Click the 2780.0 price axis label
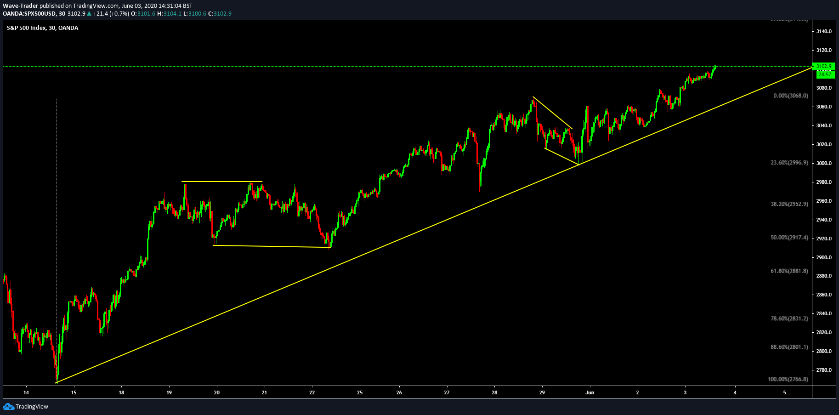The width and height of the screenshot is (839, 415). pyautogui.click(x=824, y=370)
